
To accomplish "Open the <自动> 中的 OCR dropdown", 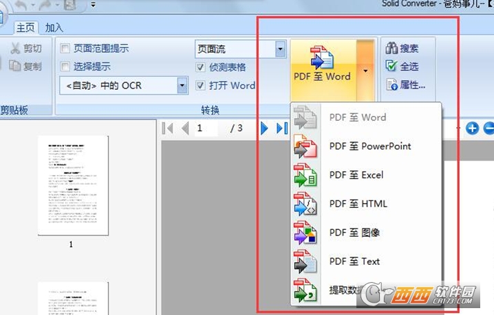I will pos(182,86).
